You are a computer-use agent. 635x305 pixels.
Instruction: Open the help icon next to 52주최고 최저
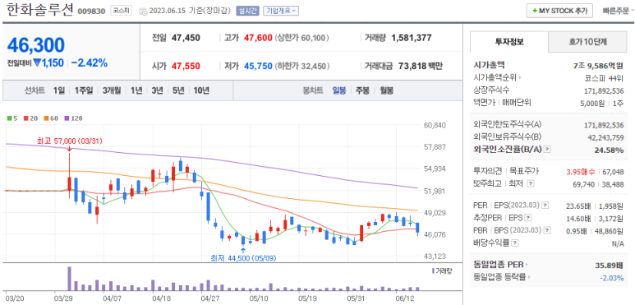(531, 184)
